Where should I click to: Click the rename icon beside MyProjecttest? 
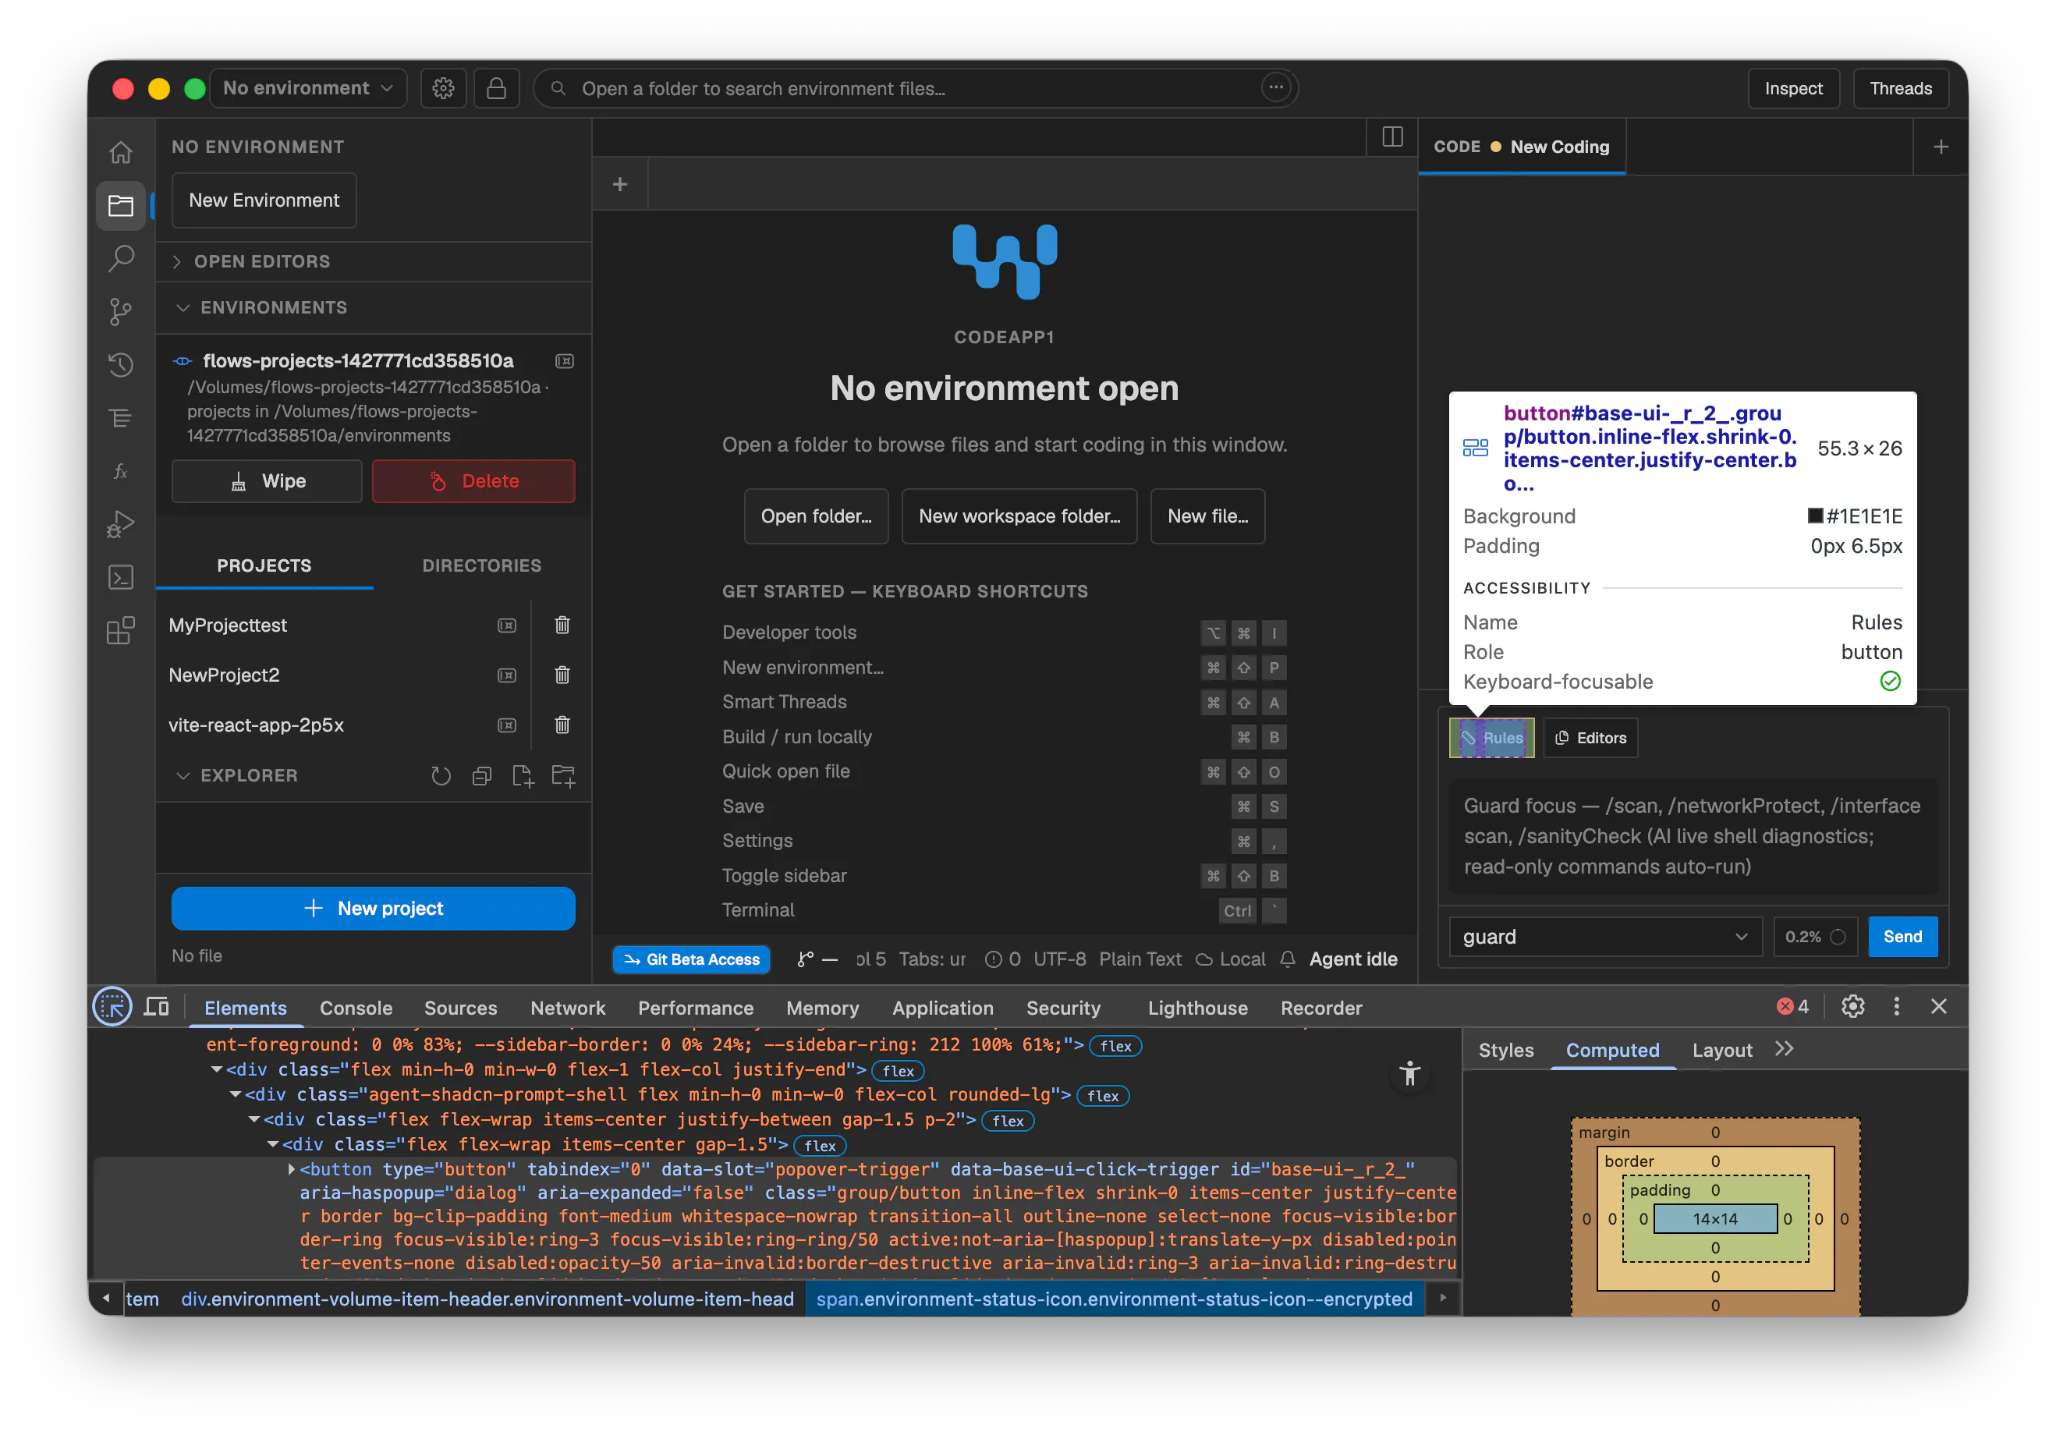click(507, 625)
